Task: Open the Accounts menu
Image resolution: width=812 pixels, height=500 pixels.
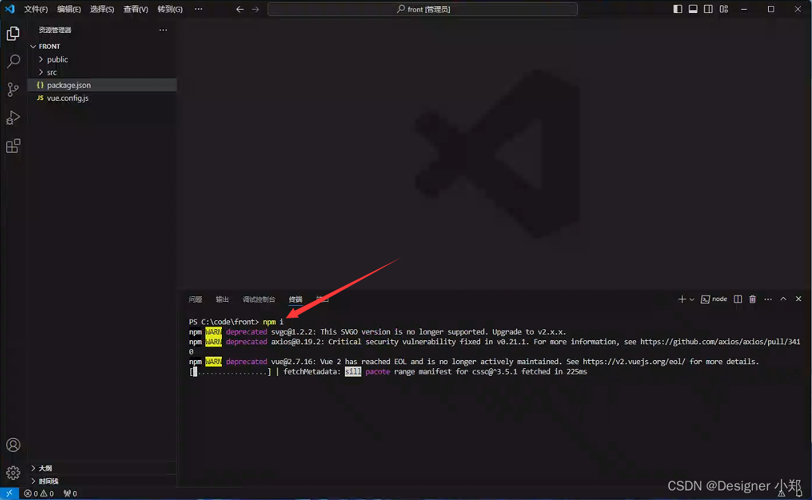Action: click(13, 445)
